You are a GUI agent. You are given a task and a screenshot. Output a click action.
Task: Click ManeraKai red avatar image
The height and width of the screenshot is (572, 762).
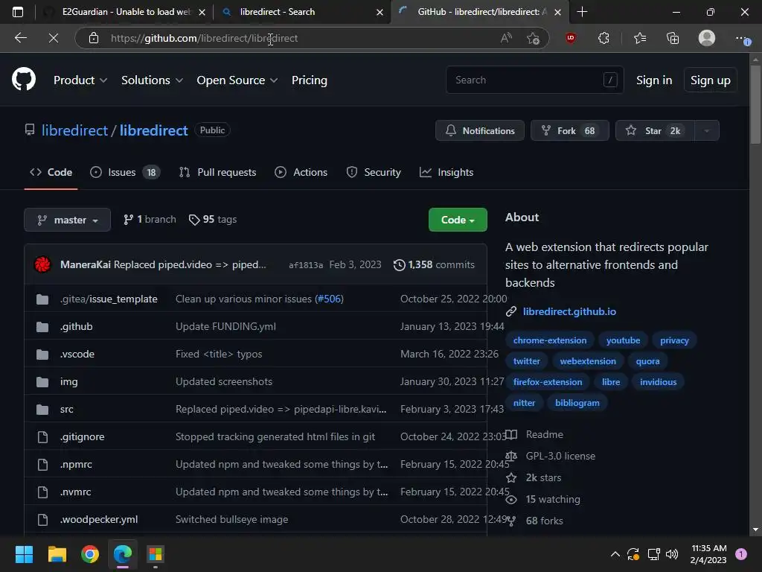coord(42,264)
